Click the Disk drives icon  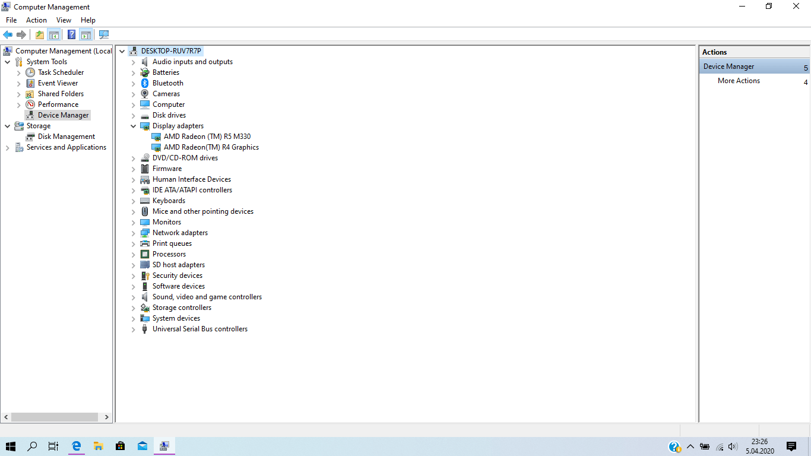(x=145, y=115)
